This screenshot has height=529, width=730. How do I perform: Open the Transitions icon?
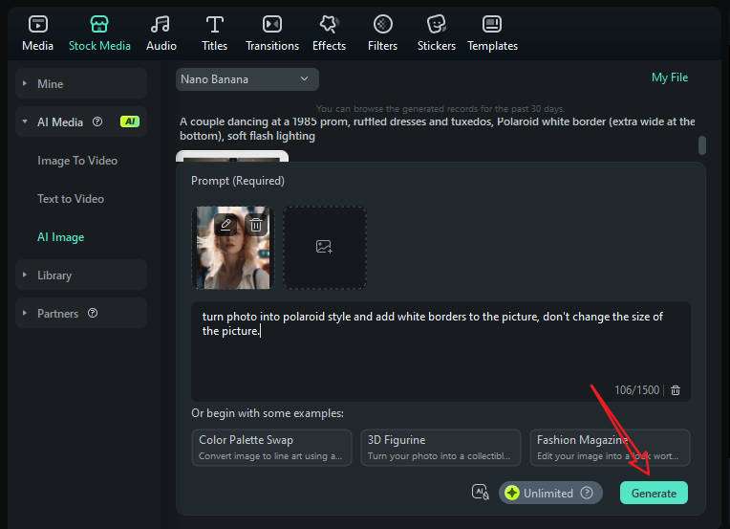point(272,24)
